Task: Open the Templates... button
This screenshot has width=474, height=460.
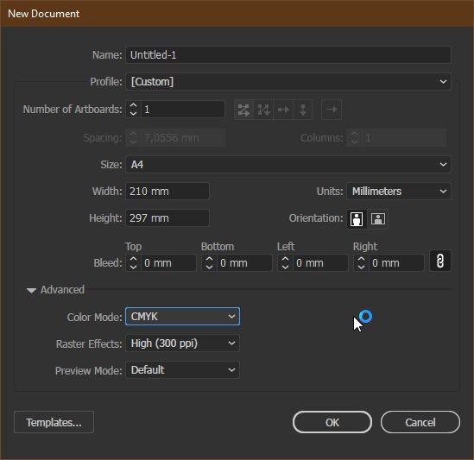Action: tap(54, 422)
